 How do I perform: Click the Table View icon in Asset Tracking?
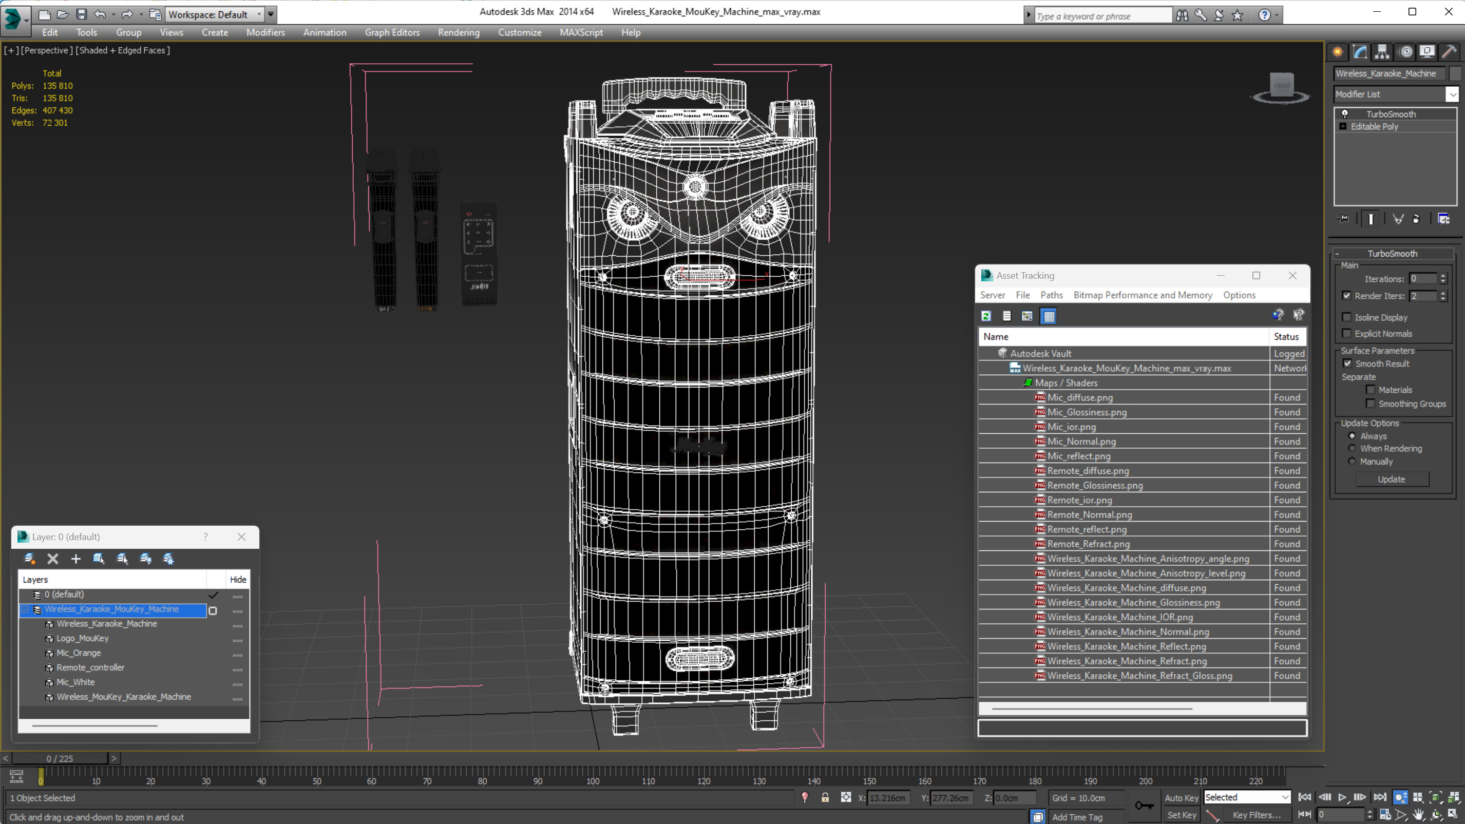[x=1049, y=316]
